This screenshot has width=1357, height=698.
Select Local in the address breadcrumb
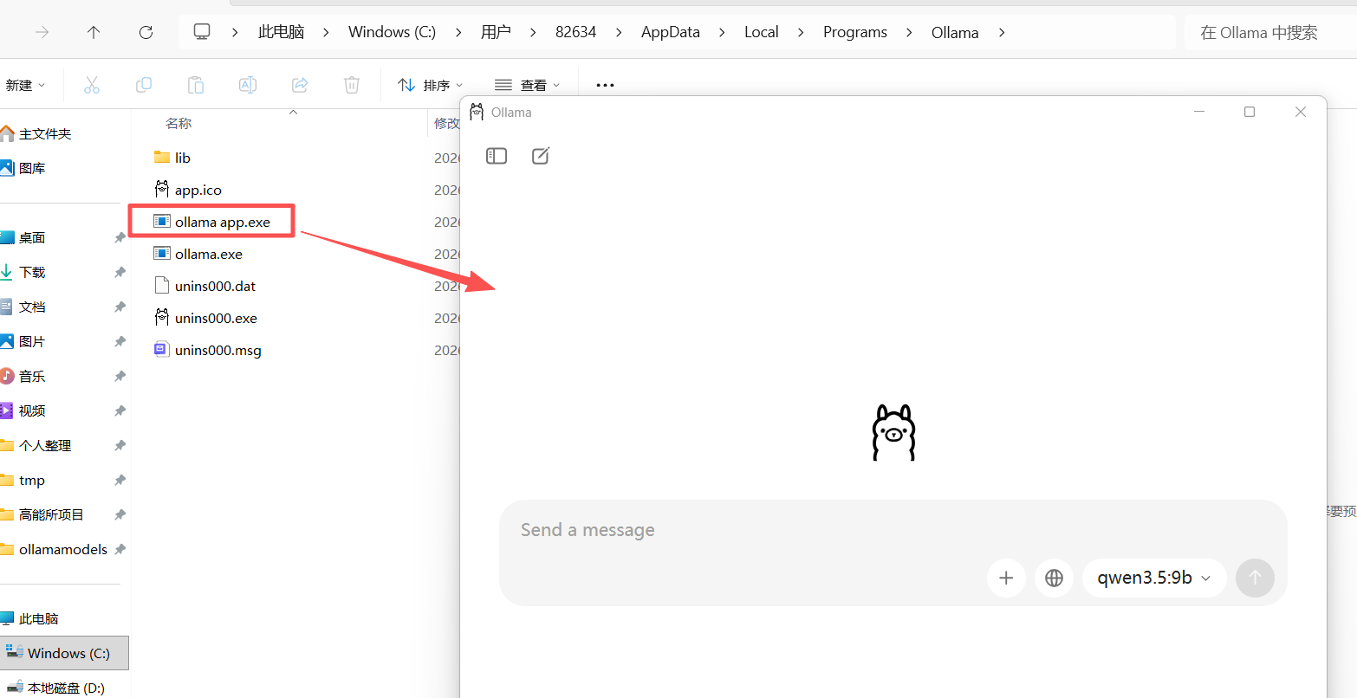(762, 32)
